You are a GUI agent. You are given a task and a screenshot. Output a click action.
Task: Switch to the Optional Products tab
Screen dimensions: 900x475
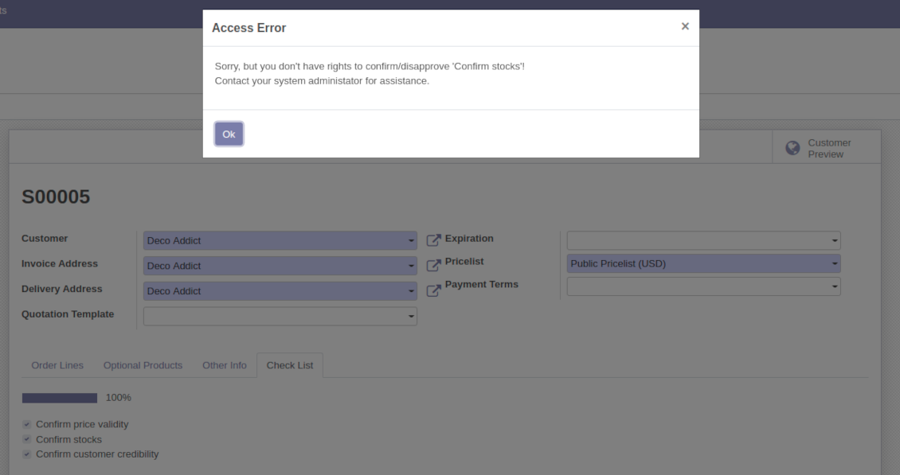[143, 365]
